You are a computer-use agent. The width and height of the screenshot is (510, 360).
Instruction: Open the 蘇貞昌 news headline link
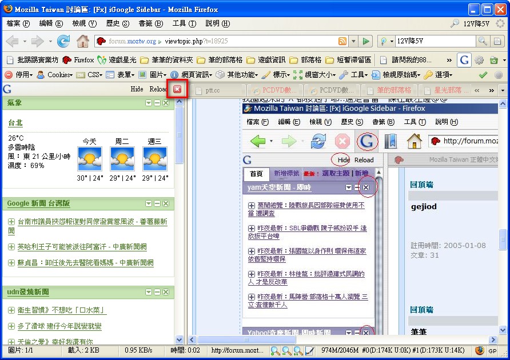(81, 263)
